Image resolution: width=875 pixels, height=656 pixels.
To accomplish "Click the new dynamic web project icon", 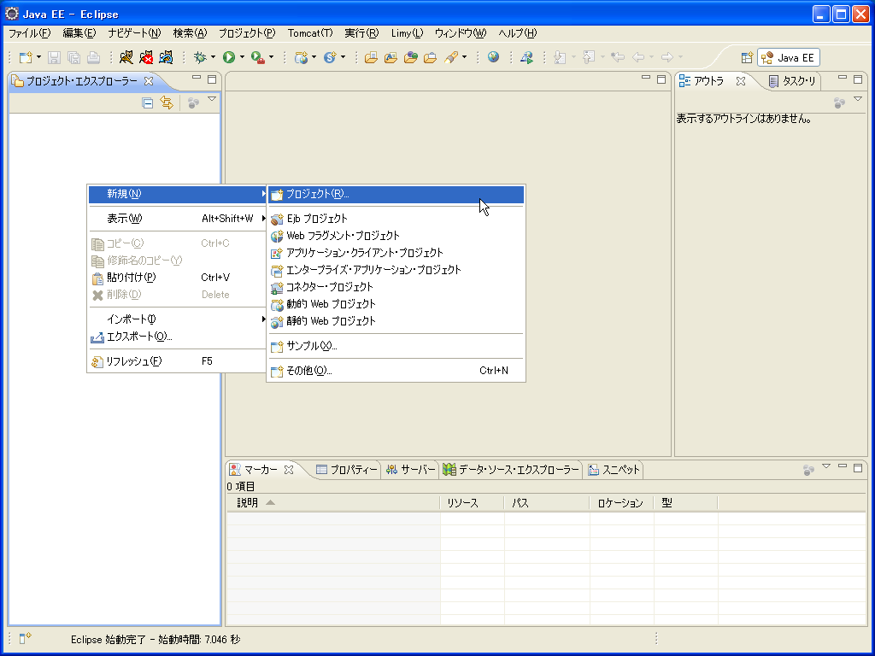I will (302, 57).
